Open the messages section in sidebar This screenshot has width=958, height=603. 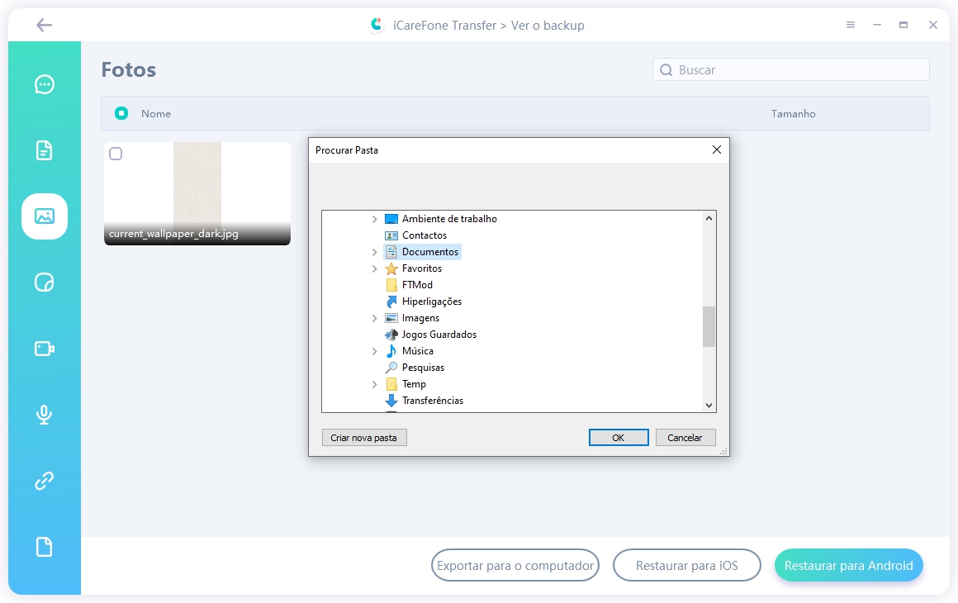(x=45, y=84)
